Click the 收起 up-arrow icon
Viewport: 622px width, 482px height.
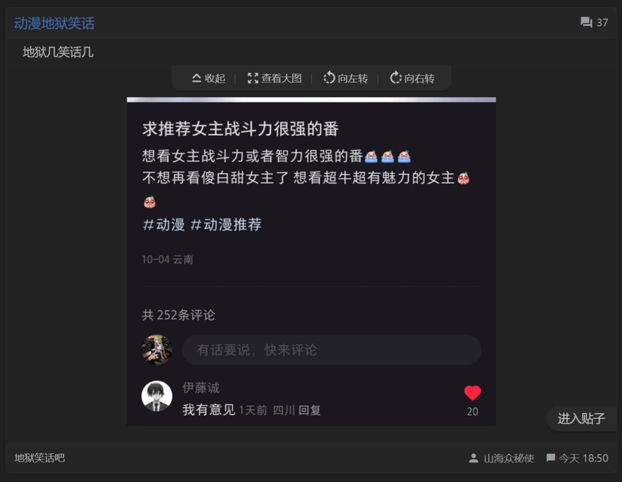point(196,78)
